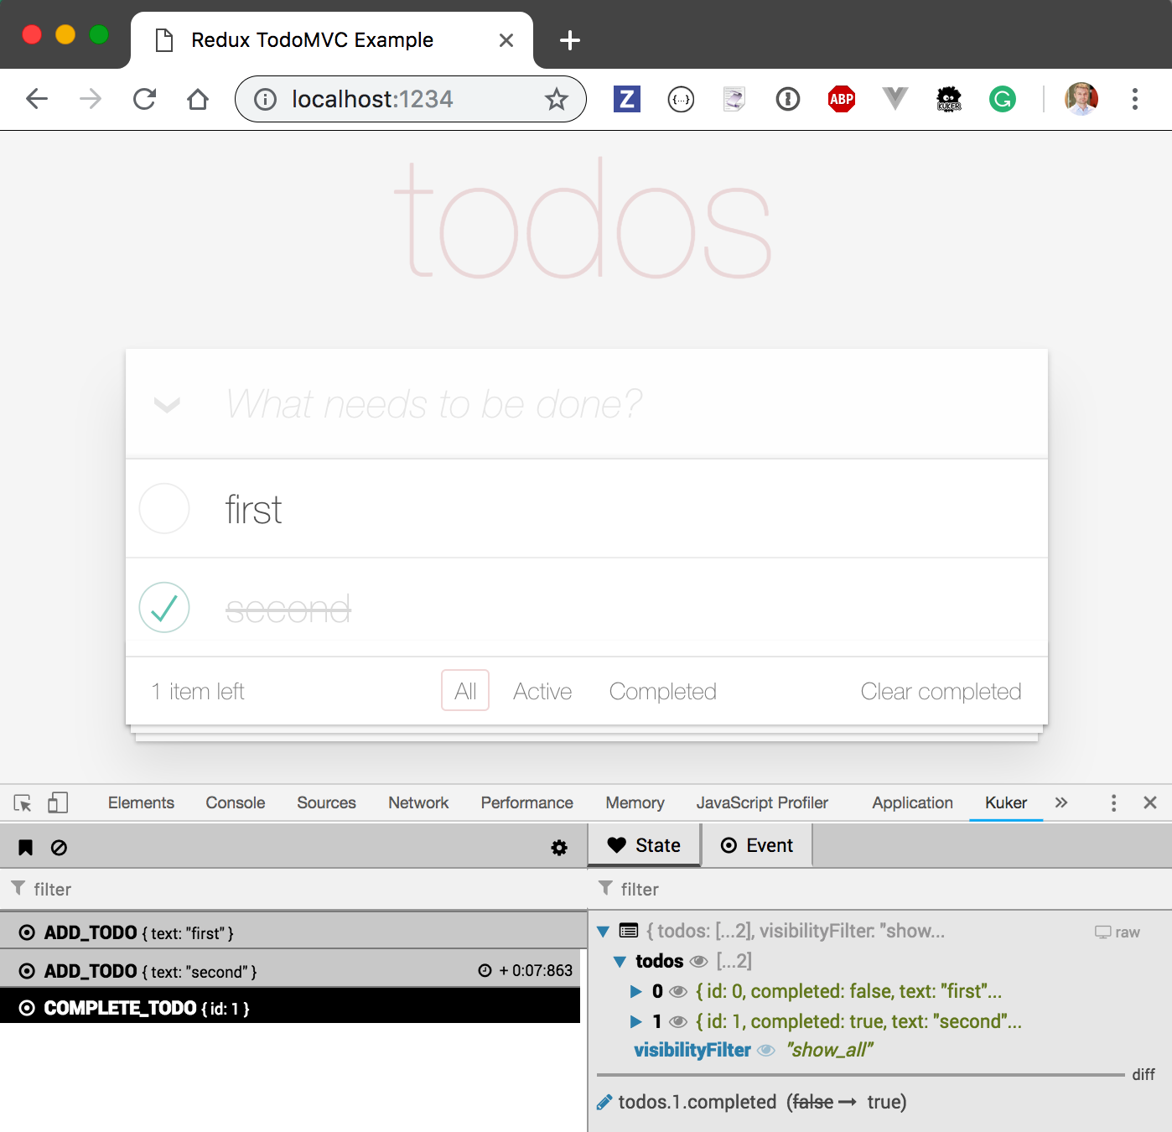Uncheck the completed "second" todo
This screenshot has width=1172, height=1132.
tap(164, 608)
